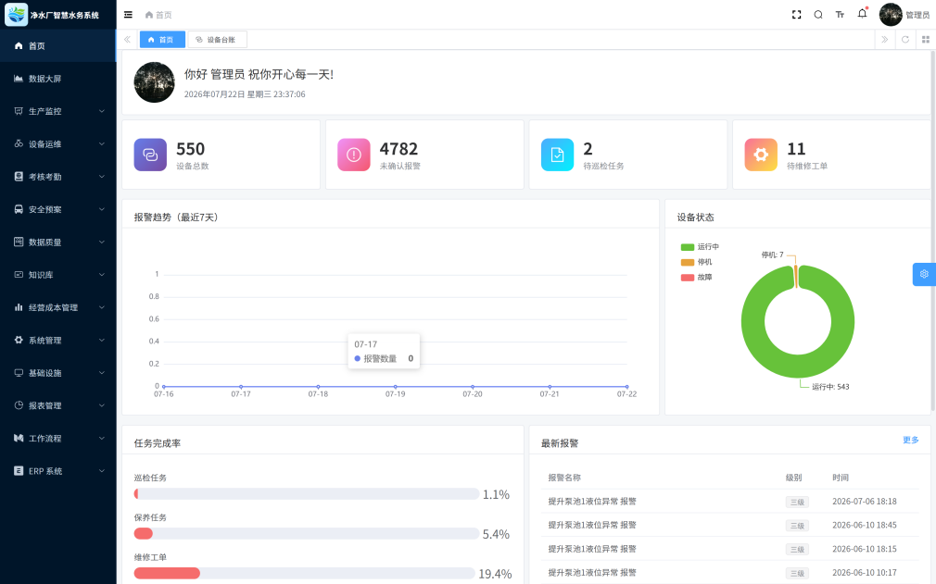Click the 保养任务 progress bar
The height and width of the screenshot is (584, 936).
point(306,534)
